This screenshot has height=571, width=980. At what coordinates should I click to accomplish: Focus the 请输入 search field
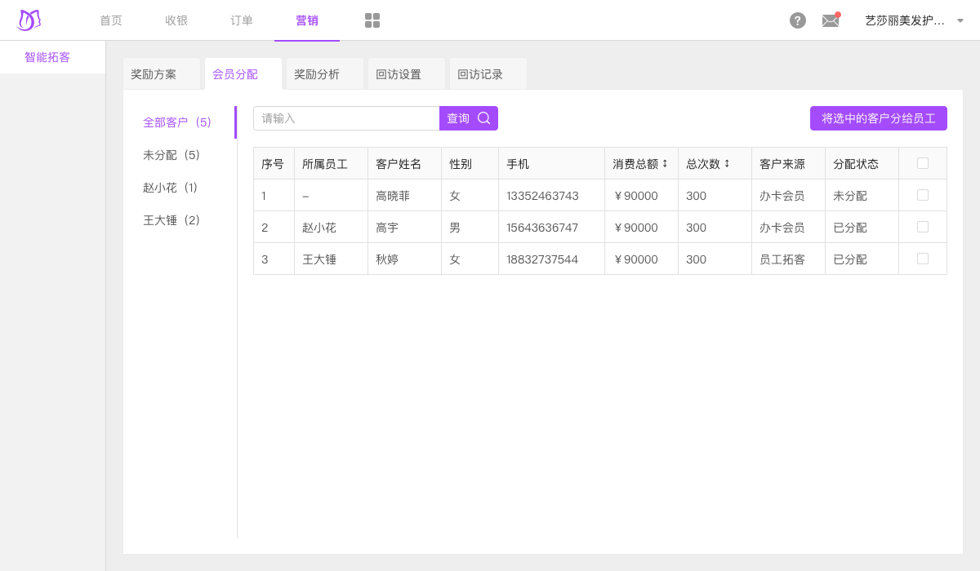[x=346, y=118]
